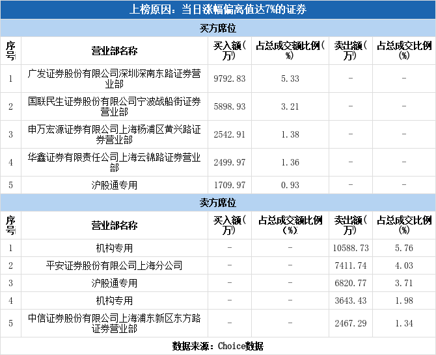Select the buy amount 1709.97

230,185
